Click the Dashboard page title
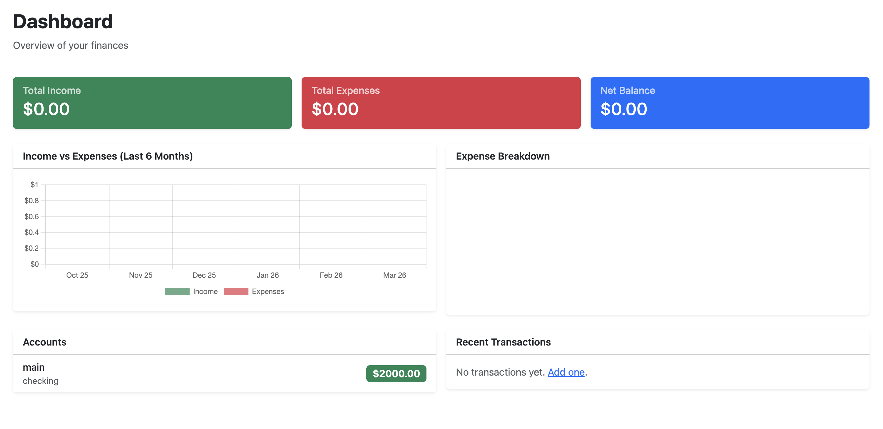The width and height of the screenshot is (883, 429). click(63, 21)
